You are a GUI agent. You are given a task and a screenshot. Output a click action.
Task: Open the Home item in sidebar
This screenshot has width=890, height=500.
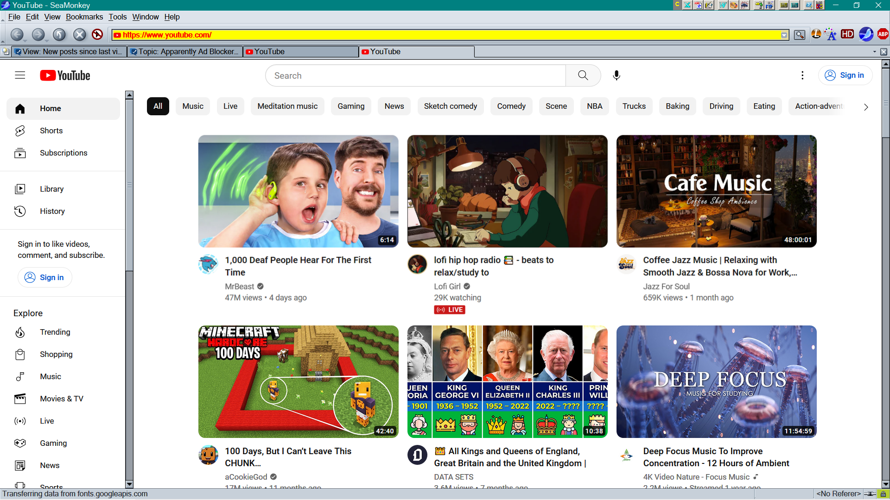tap(63, 108)
